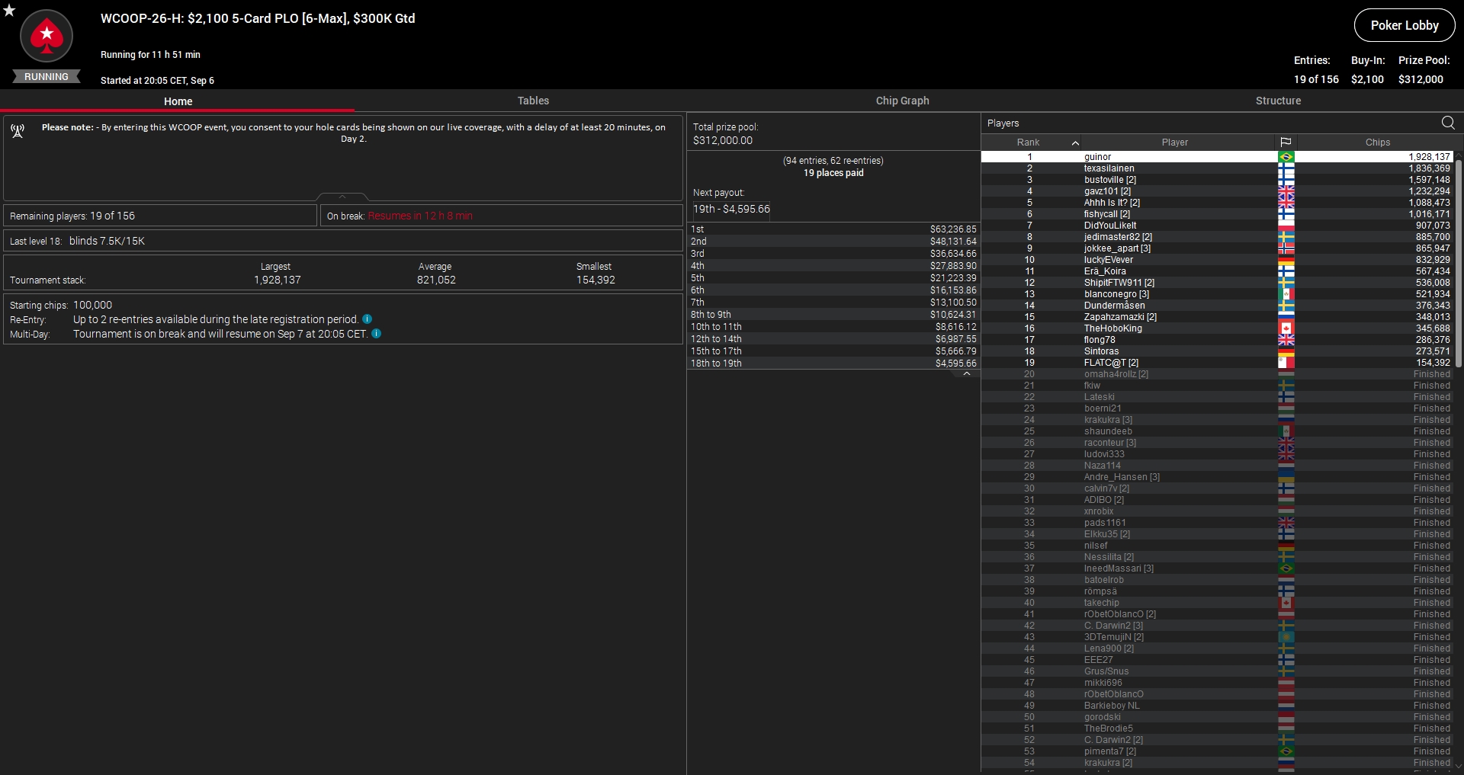1464x775 pixels.
Task: Open the player search magnifier
Action: (x=1448, y=123)
